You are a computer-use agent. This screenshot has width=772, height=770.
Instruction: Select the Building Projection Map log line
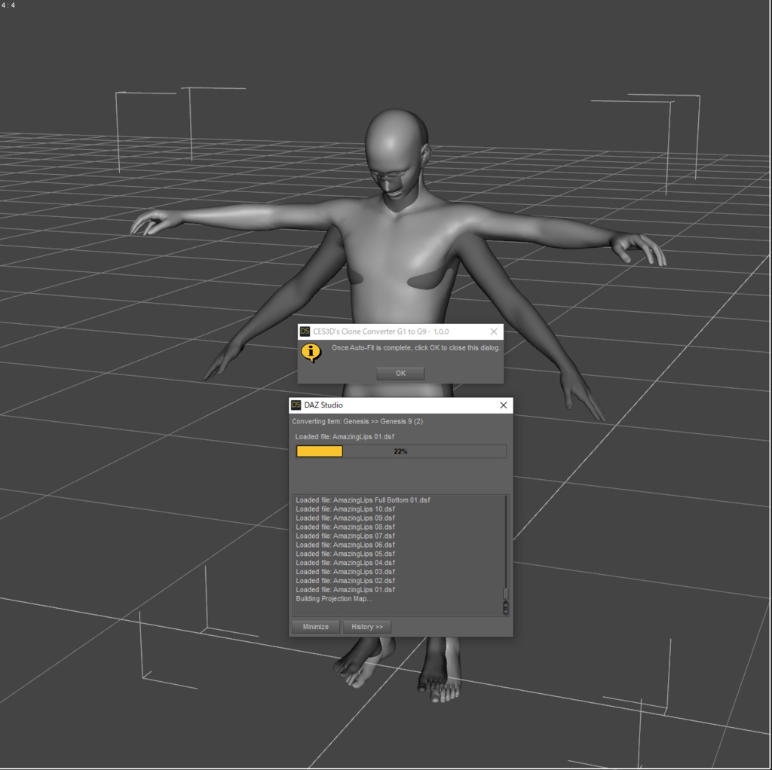tap(332, 599)
